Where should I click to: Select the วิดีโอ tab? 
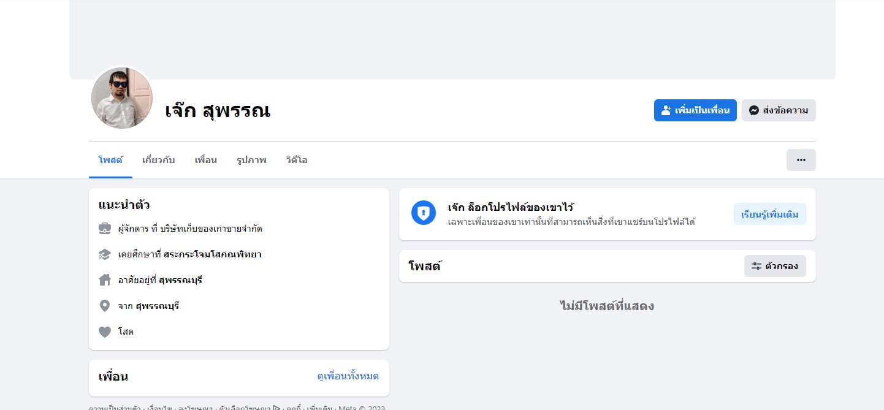(297, 160)
